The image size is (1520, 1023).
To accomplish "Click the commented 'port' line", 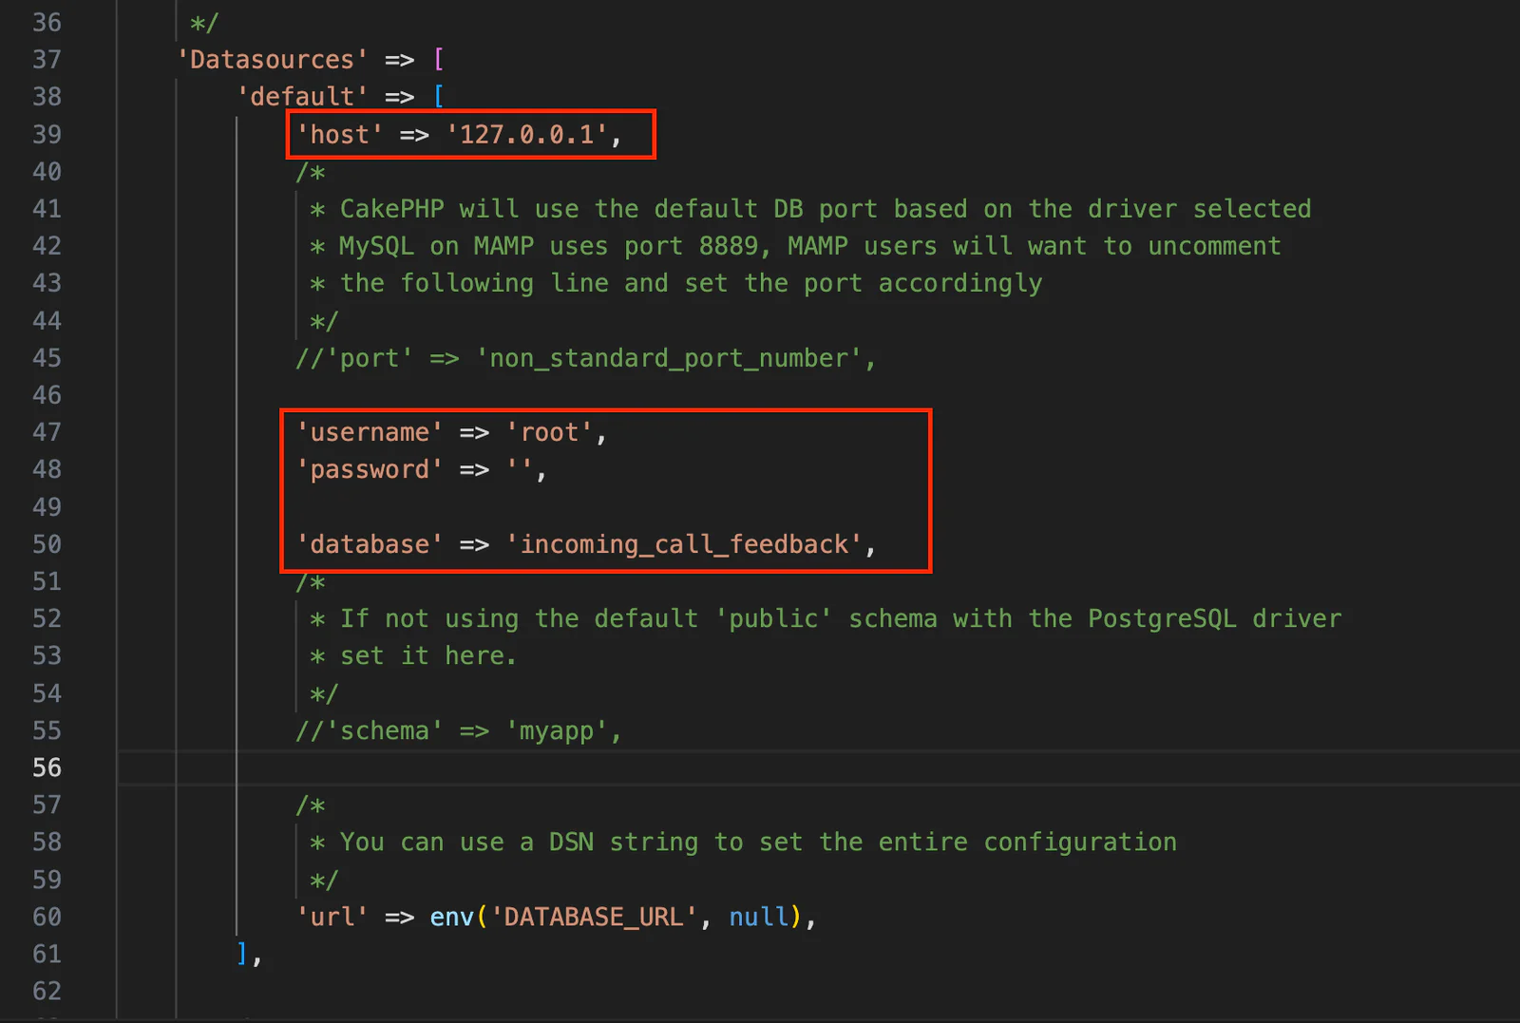I will pos(585,358).
